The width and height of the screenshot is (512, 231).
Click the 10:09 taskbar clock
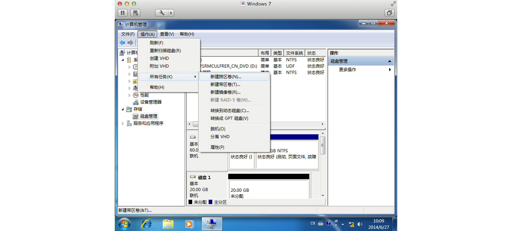click(379, 221)
